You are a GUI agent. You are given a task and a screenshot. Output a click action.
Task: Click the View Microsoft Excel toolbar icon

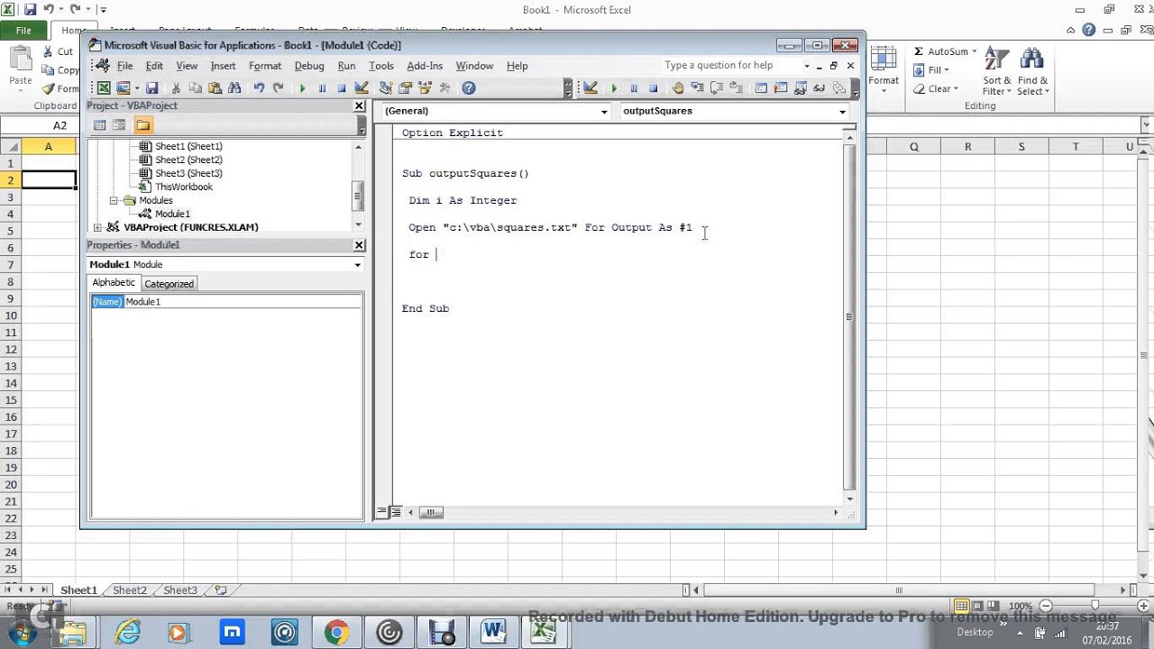pyautogui.click(x=104, y=88)
